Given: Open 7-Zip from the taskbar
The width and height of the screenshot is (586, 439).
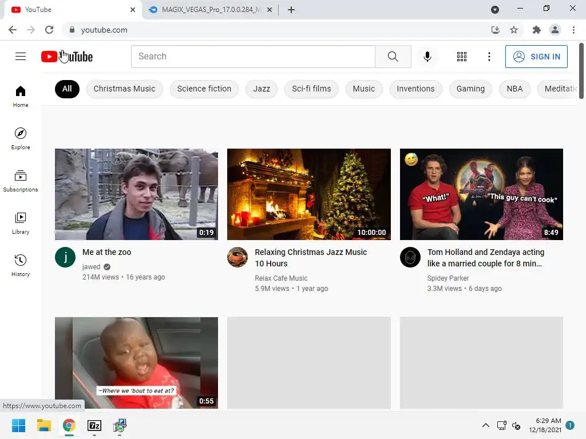Looking at the screenshot, I should click(x=94, y=425).
